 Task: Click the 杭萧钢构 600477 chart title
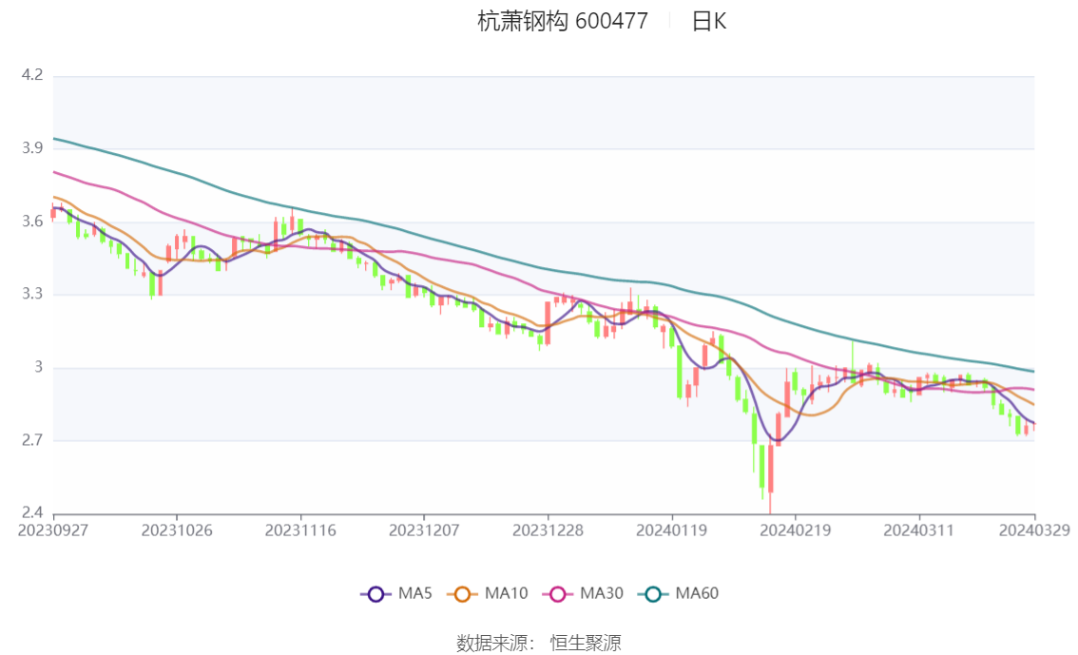click(562, 22)
